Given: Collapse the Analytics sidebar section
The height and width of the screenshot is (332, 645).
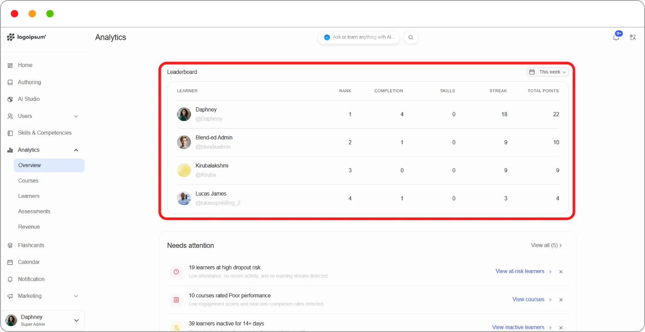Looking at the screenshot, I should 76,150.
